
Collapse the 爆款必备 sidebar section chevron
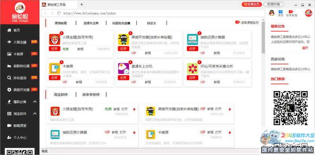(x=35, y=102)
